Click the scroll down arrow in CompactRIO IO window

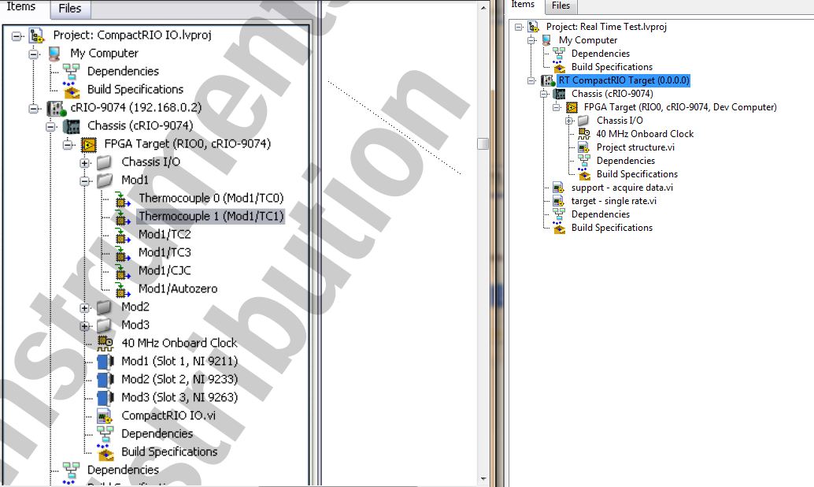pyautogui.click(x=483, y=478)
